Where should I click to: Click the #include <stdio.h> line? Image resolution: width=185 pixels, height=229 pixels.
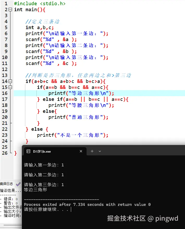[x=40, y=3]
